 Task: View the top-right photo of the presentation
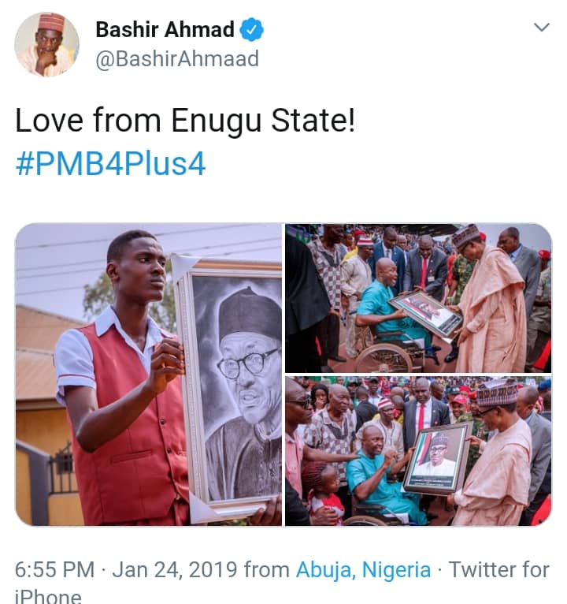tap(418, 298)
